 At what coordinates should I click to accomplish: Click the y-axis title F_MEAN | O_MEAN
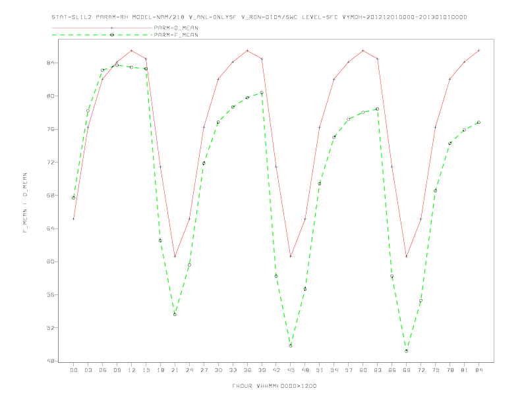[25, 203]
